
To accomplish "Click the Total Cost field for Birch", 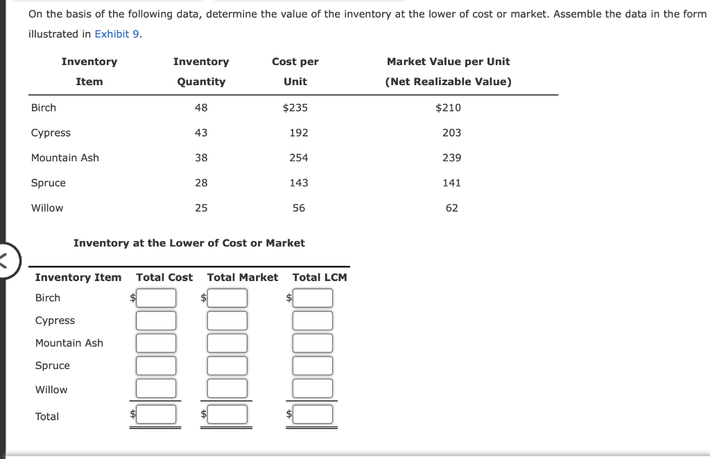I will [156, 298].
